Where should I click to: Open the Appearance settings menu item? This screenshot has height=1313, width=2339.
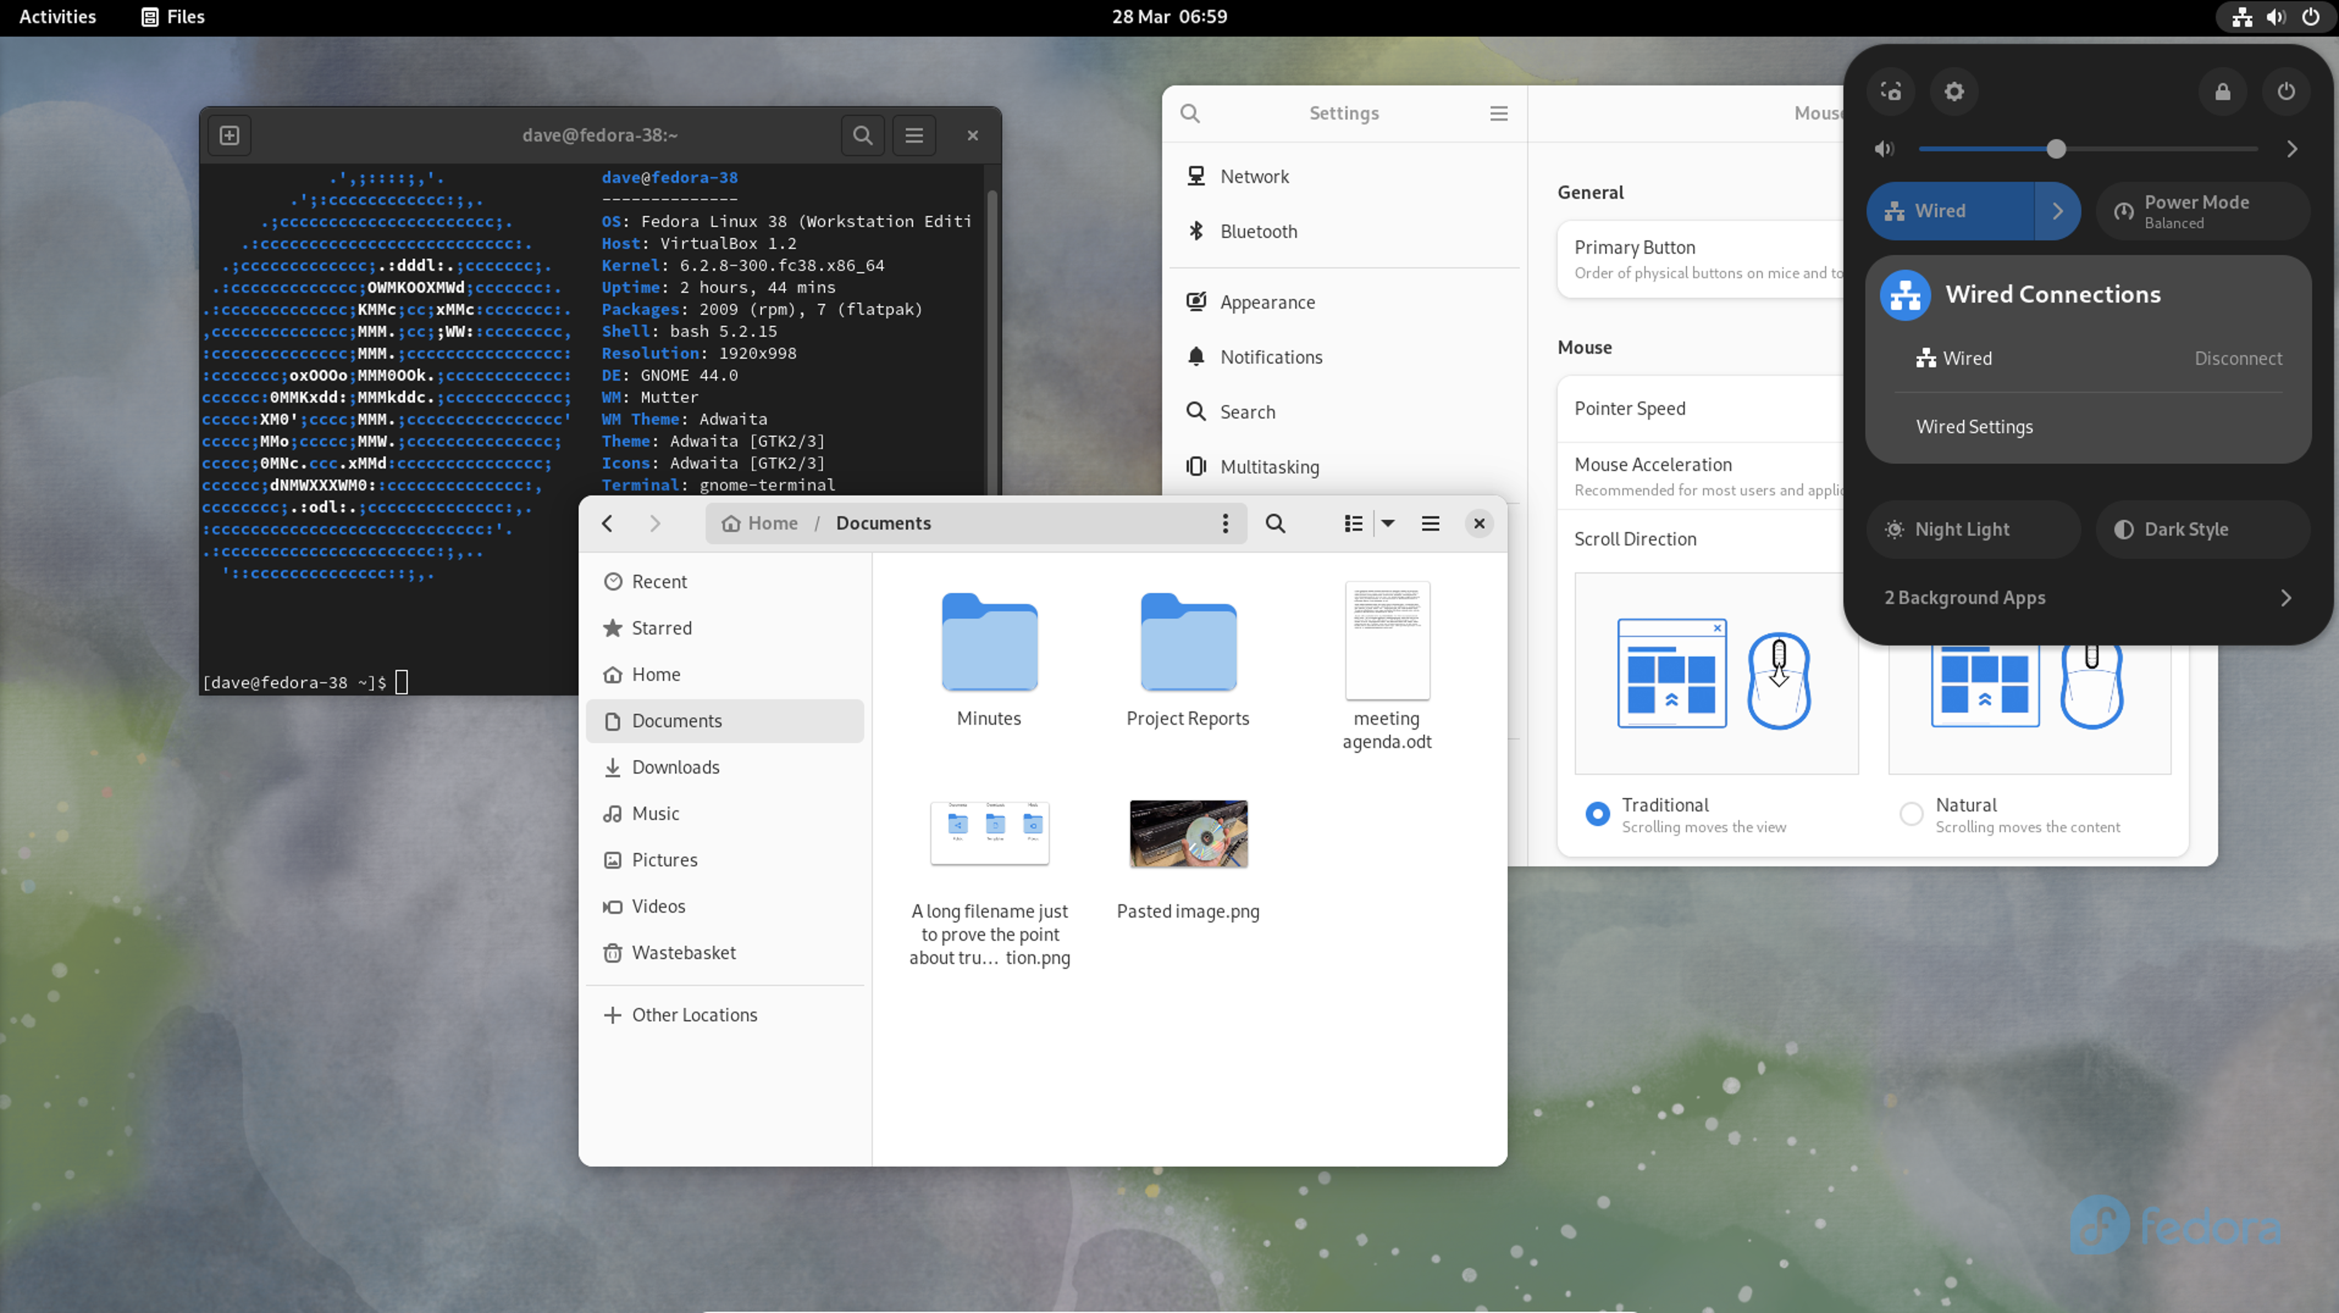point(1268,302)
